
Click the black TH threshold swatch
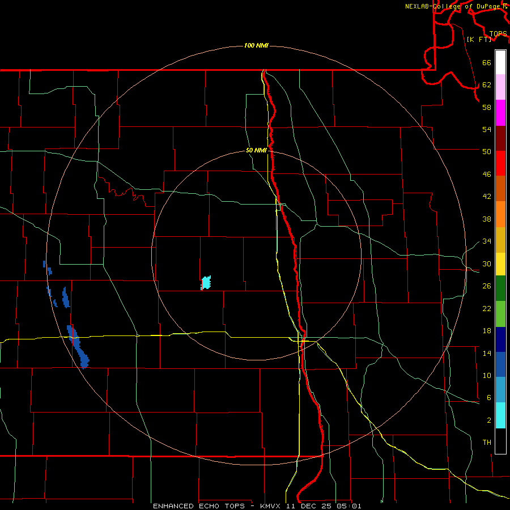(x=500, y=441)
